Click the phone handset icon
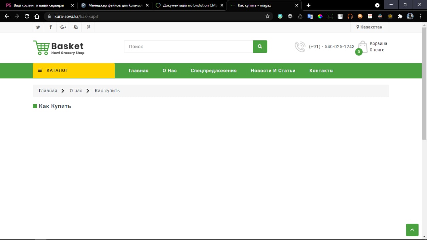The image size is (427, 240). coord(300,47)
